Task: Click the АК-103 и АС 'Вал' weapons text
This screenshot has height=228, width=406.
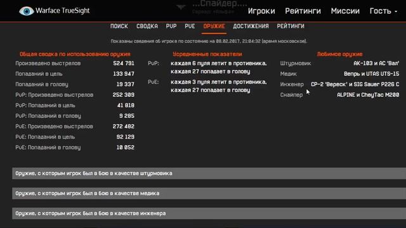Action: [x=376, y=63]
